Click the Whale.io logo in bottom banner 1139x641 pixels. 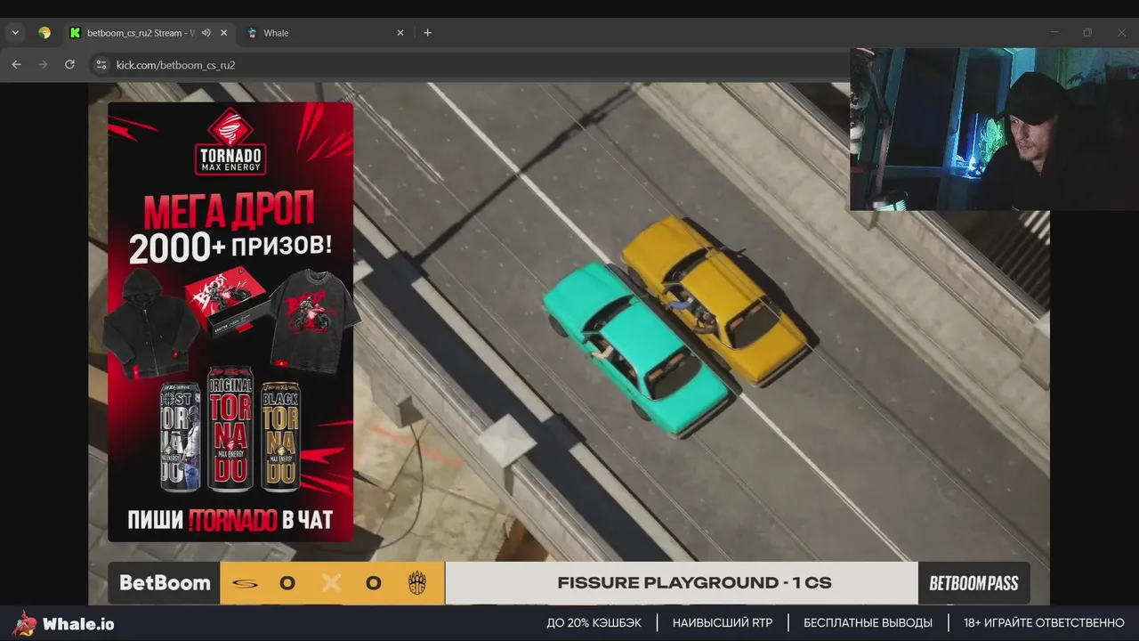(64, 623)
